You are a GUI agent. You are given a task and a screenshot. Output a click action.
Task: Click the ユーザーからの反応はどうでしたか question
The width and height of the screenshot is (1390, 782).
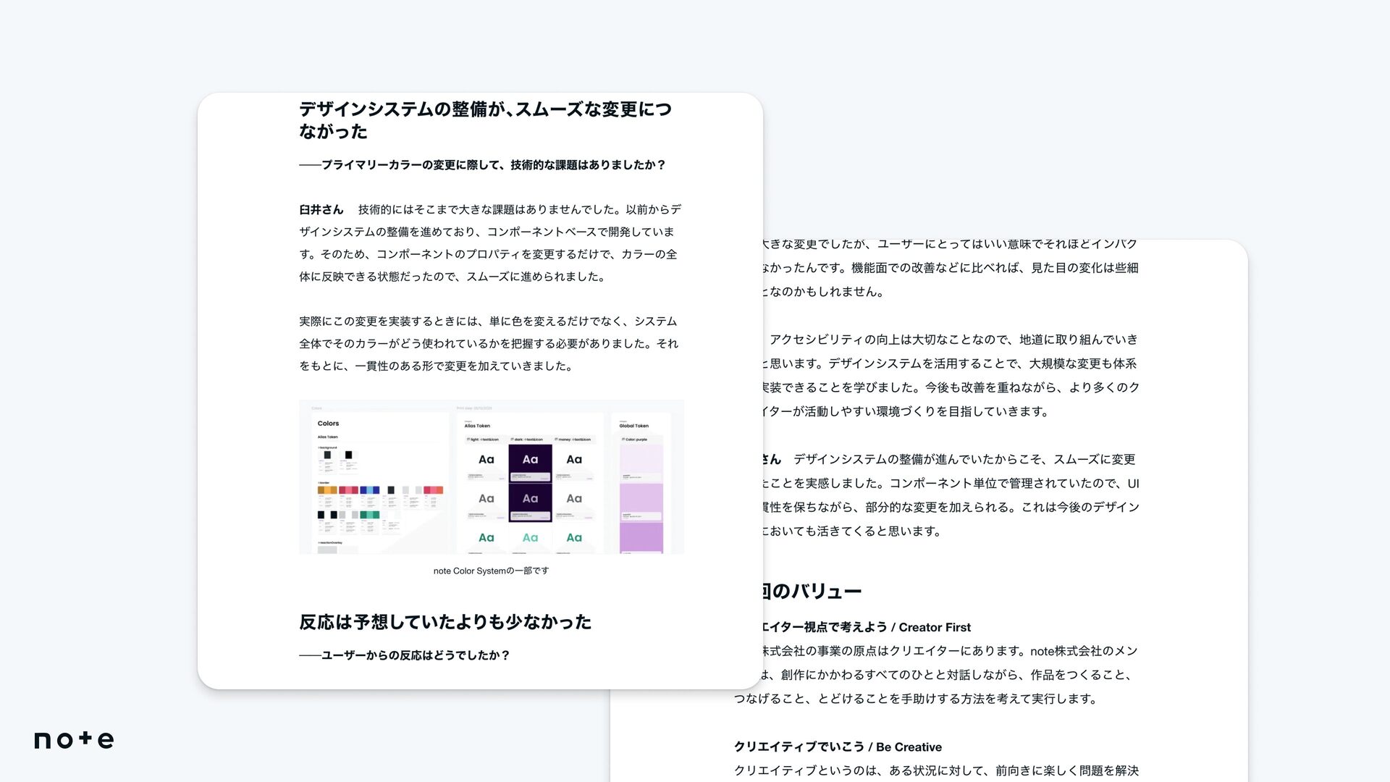coord(404,655)
